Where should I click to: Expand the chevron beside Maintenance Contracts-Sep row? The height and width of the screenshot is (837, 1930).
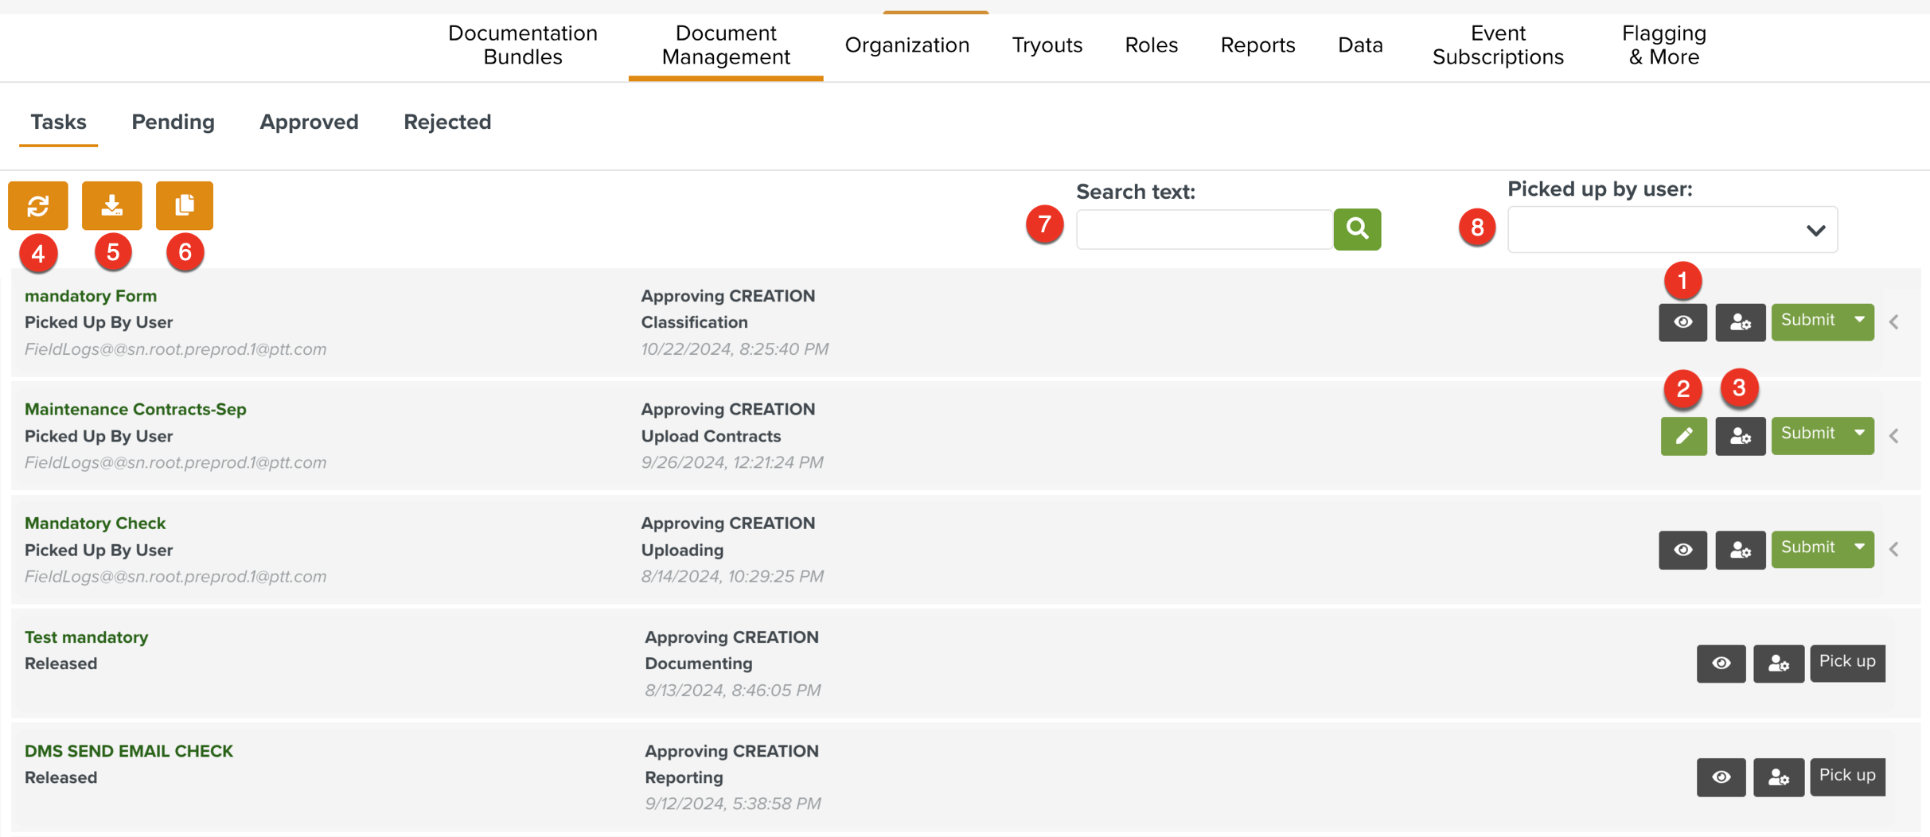click(x=1894, y=436)
